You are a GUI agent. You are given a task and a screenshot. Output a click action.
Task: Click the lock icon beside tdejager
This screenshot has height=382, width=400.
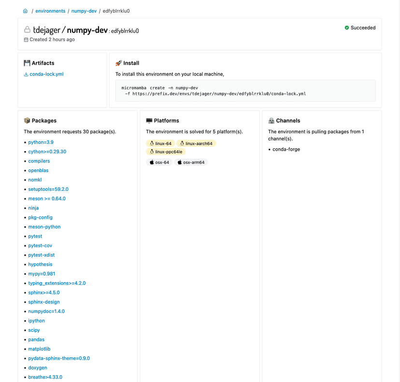click(27, 30)
